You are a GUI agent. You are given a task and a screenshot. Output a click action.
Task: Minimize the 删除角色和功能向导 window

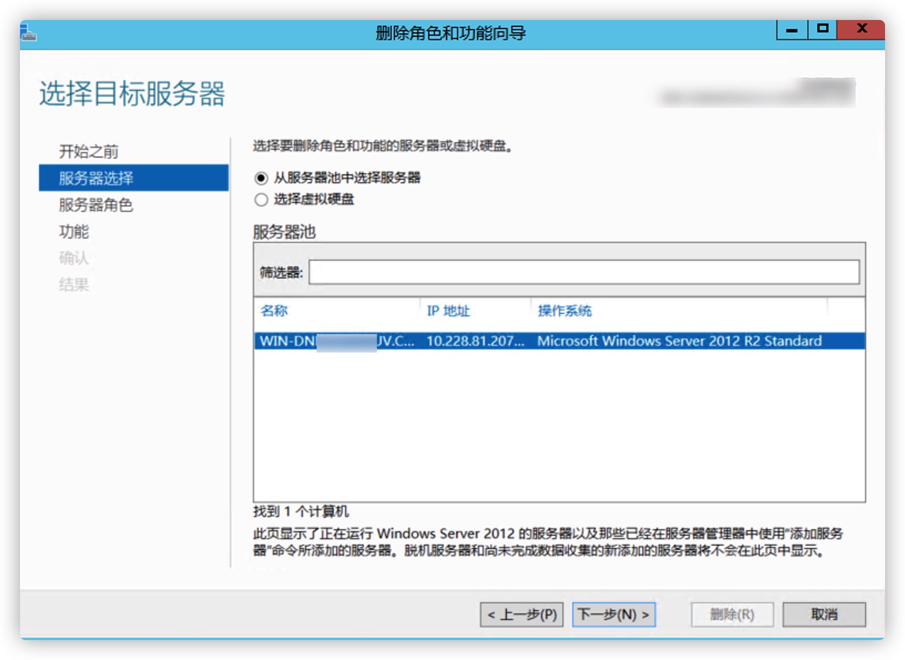pos(792,30)
